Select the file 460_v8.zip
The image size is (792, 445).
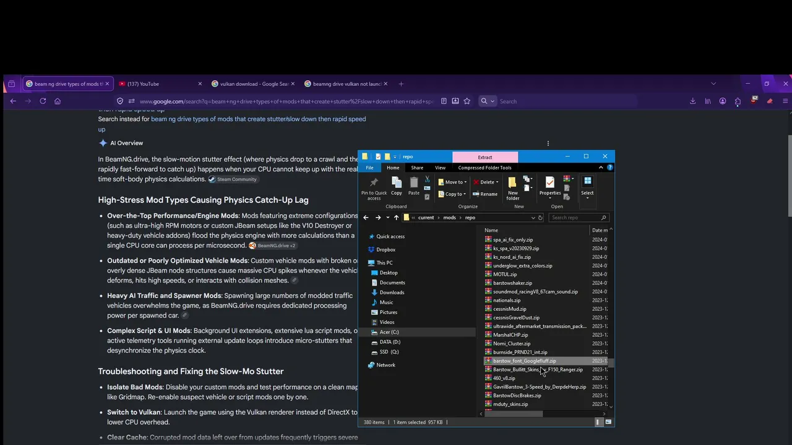pyautogui.click(x=504, y=378)
